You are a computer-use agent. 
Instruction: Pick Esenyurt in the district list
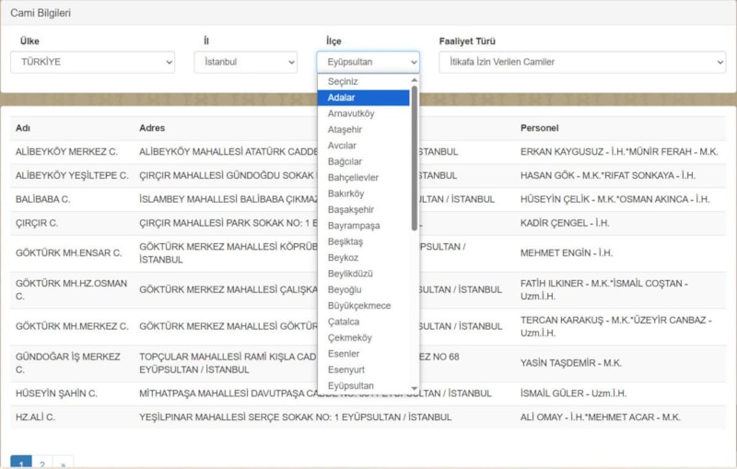point(363,369)
